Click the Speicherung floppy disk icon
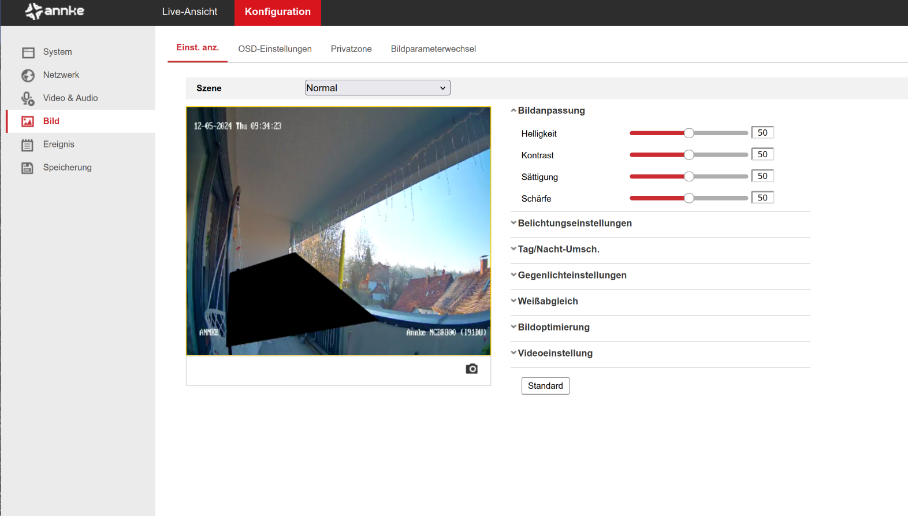Screen dimensions: 908x516 [28, 168]
